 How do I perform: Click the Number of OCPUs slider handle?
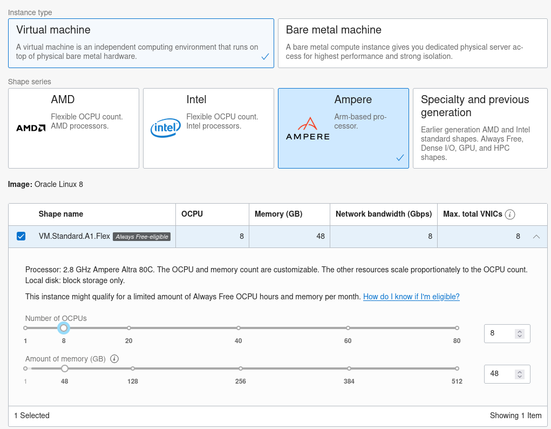click(x=64, y=328)
